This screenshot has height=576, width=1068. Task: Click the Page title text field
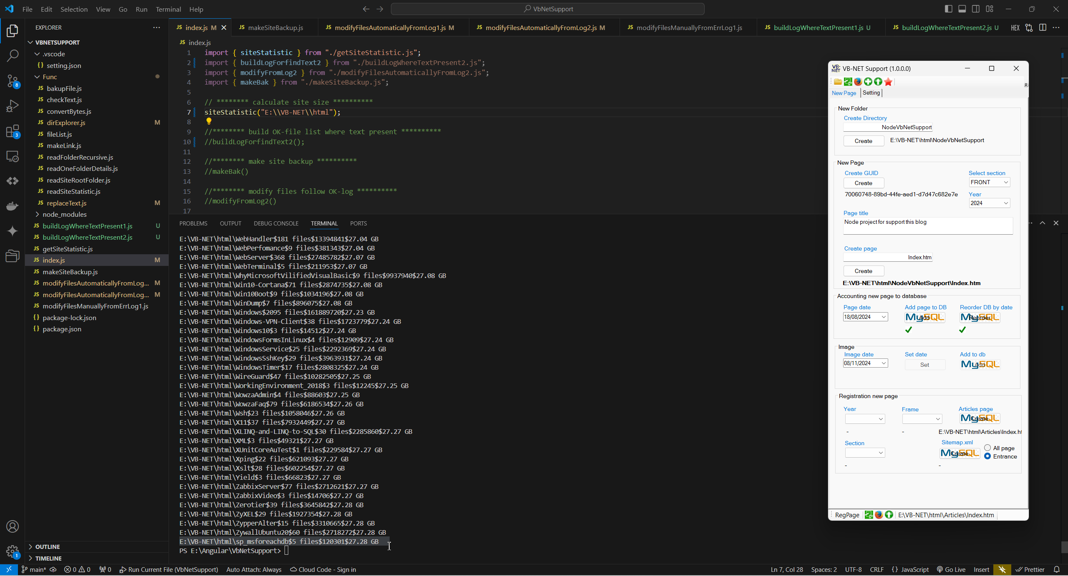click(927, 225)
